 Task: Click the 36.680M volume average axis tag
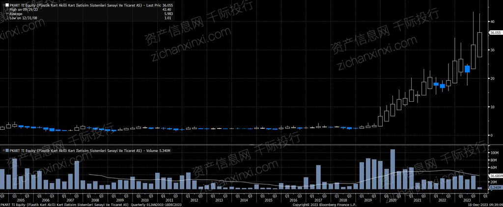click(496, 176)
